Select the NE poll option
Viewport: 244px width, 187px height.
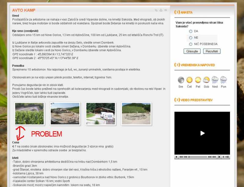191,38
